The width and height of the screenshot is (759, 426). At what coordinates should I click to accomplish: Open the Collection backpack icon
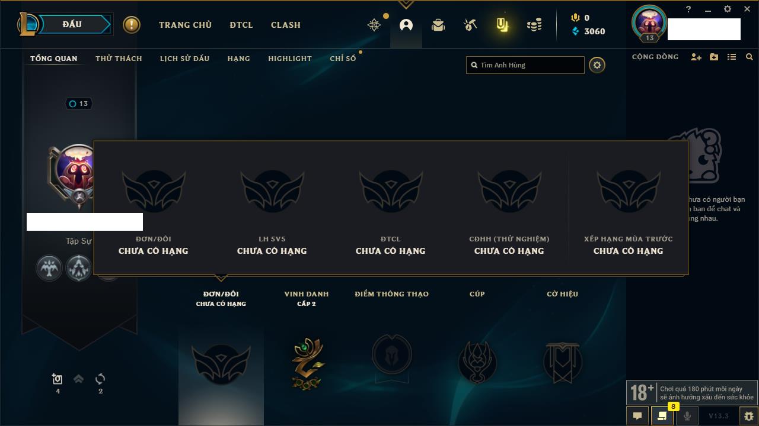click(x=438, y=25)
